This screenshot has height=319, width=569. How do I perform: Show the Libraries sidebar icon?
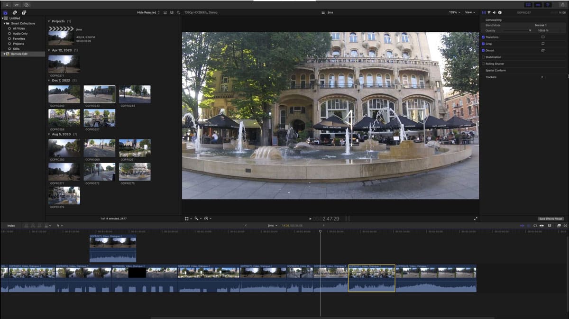(6, 12)
